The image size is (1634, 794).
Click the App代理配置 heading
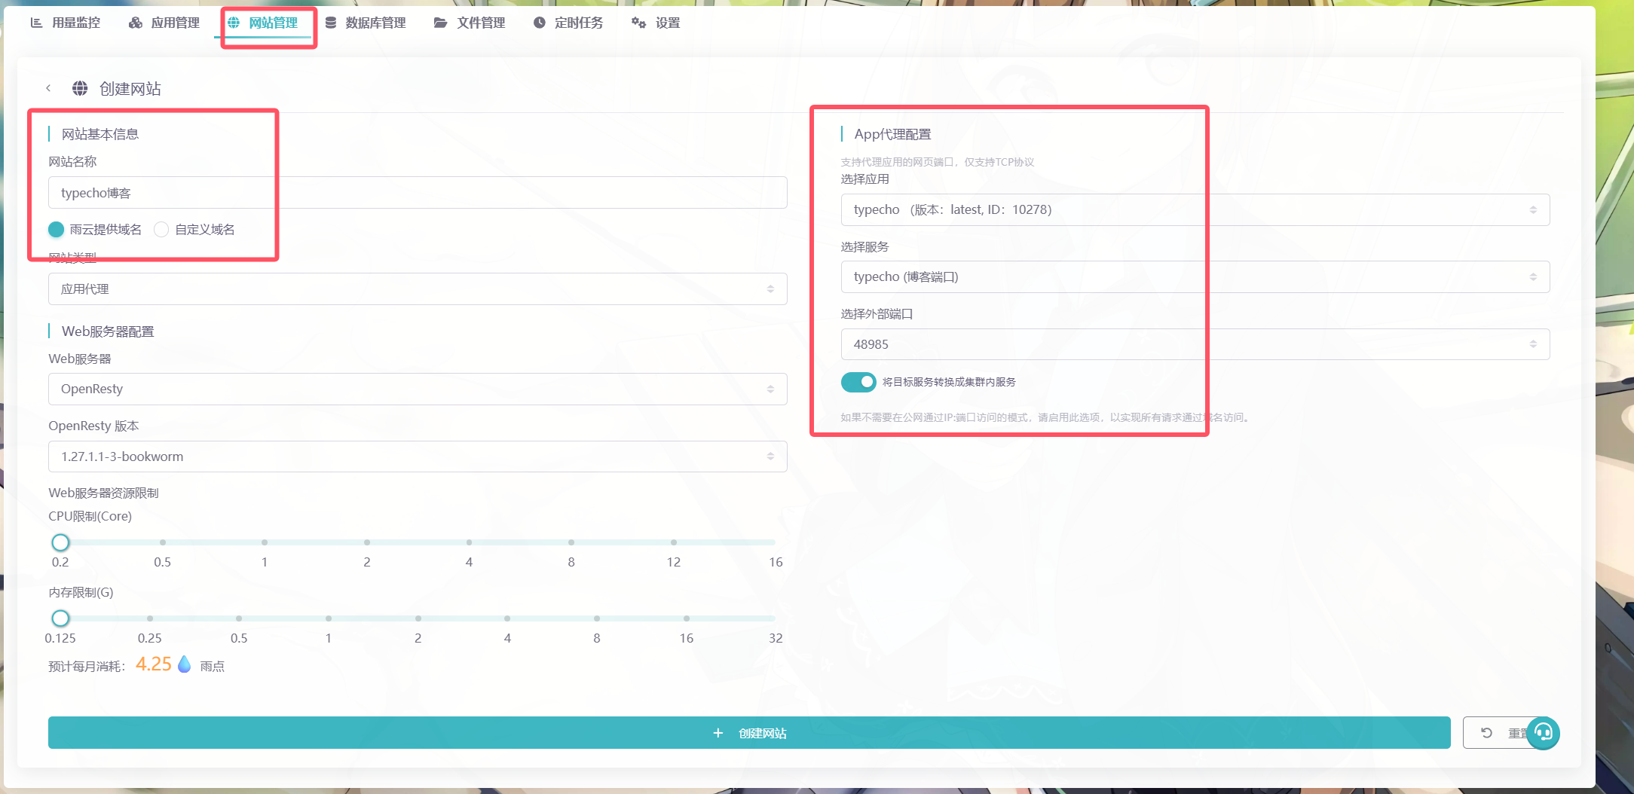(892, 134)
